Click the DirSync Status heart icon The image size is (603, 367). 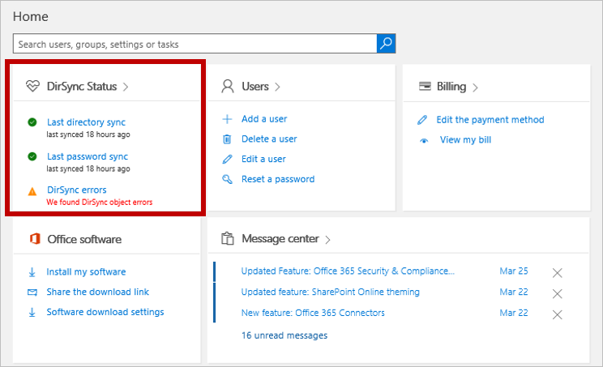click(32, 86)
